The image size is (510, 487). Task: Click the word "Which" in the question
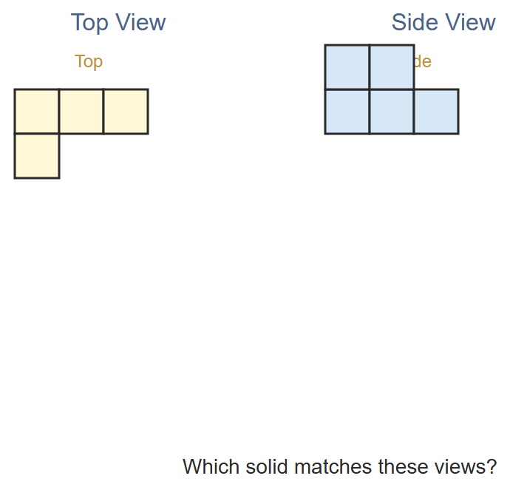pyautogui.click(x=211, y=467)
